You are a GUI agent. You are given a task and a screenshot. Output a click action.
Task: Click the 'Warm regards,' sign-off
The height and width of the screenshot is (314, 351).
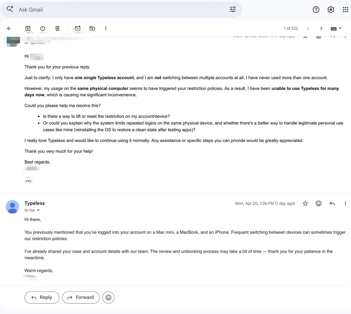[39, 271]
